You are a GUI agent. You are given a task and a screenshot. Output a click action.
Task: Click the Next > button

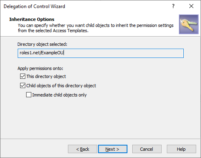point(113,149)
